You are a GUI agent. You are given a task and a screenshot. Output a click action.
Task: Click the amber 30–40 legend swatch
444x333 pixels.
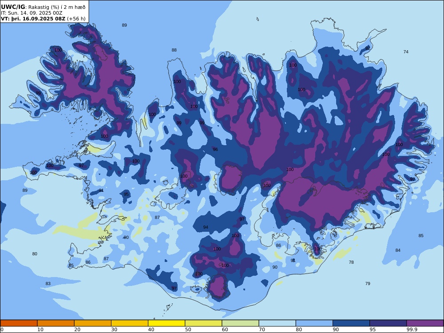pyautogui.click(x=130, y=323)
